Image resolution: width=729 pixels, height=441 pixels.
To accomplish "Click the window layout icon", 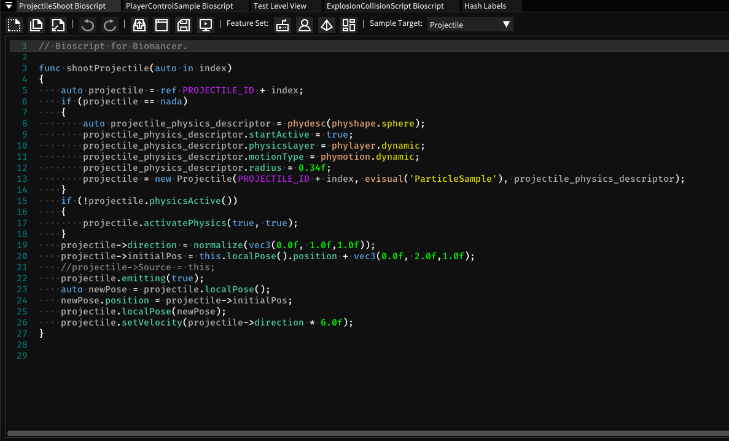I will [x=161, y=25].
